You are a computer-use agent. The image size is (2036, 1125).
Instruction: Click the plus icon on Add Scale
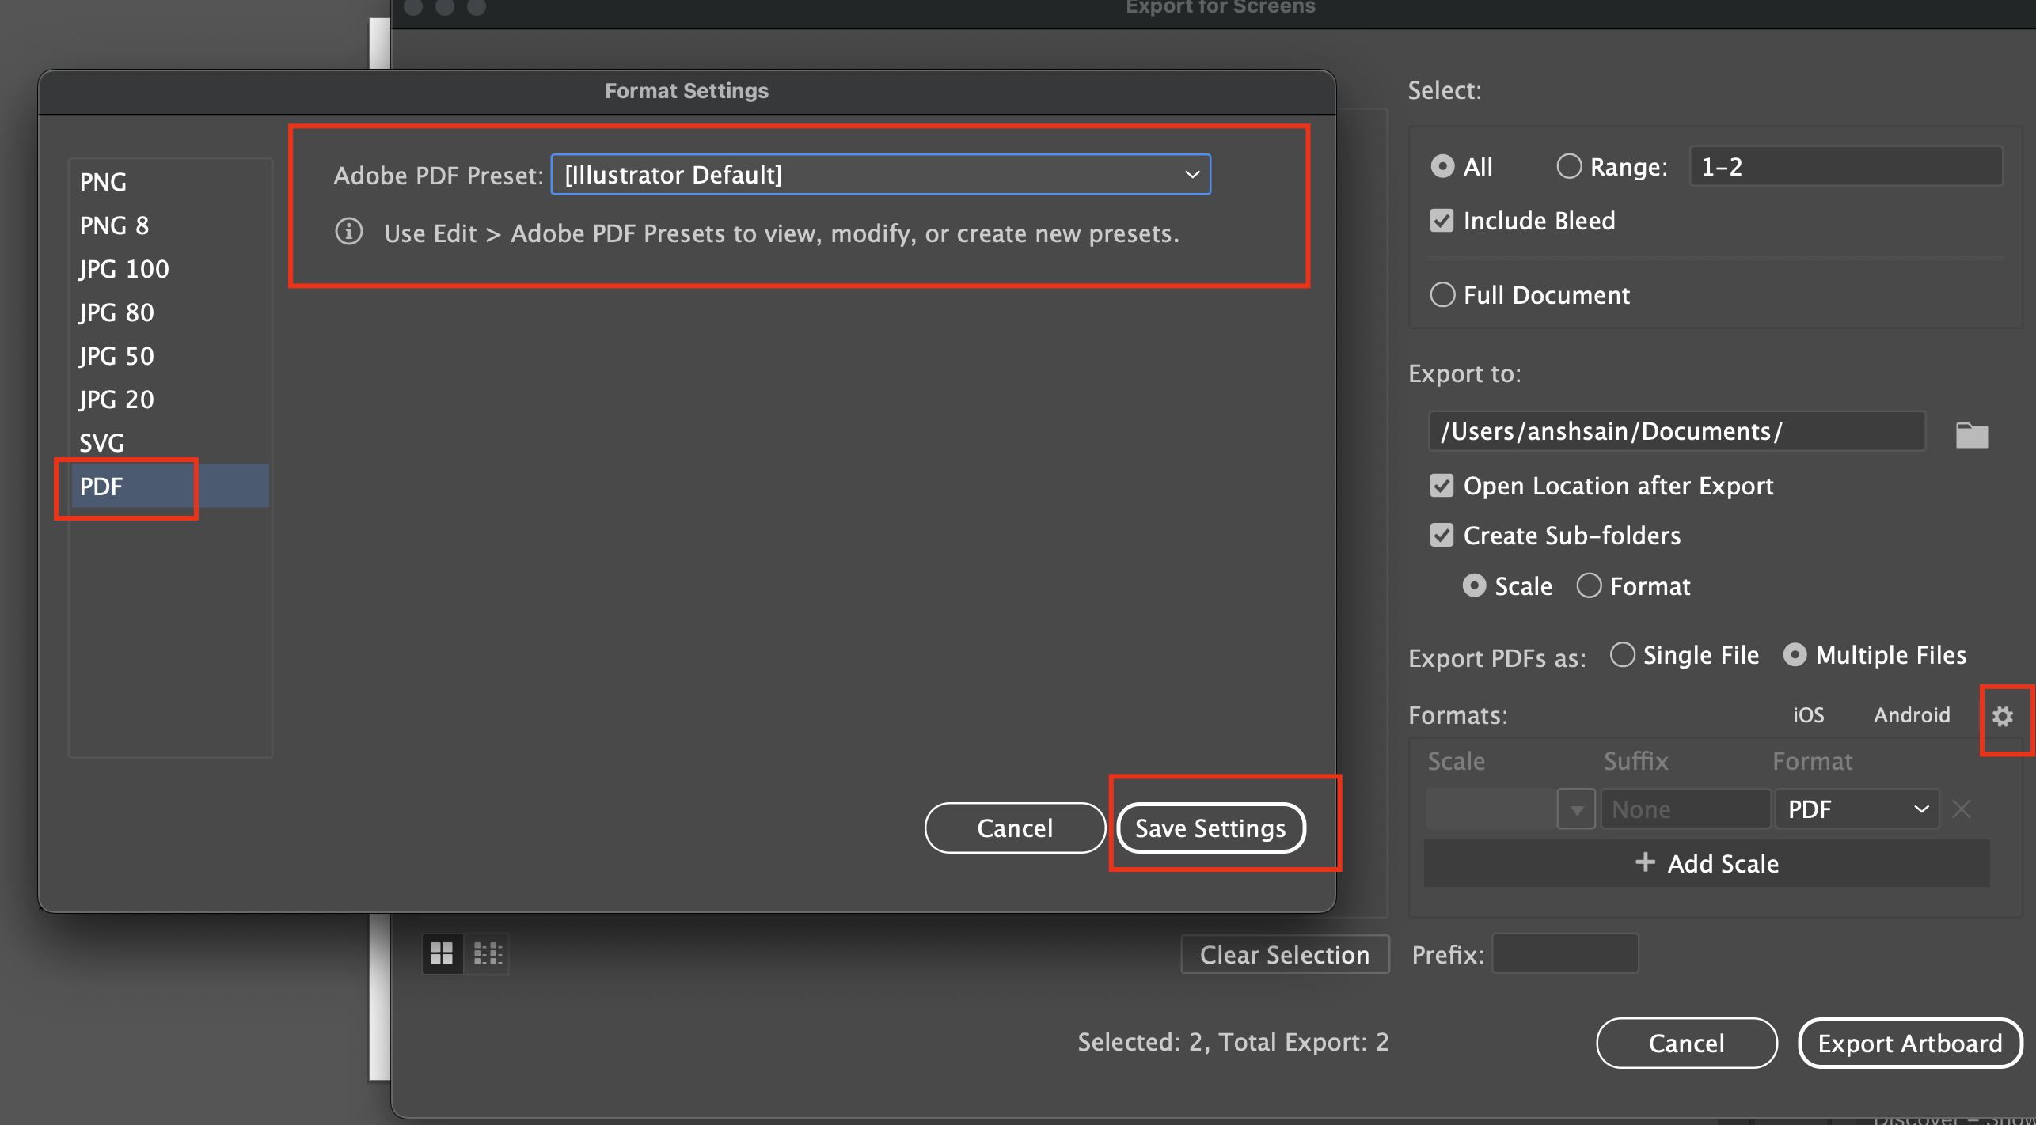pyautogui.click(x=1645, y=862)
